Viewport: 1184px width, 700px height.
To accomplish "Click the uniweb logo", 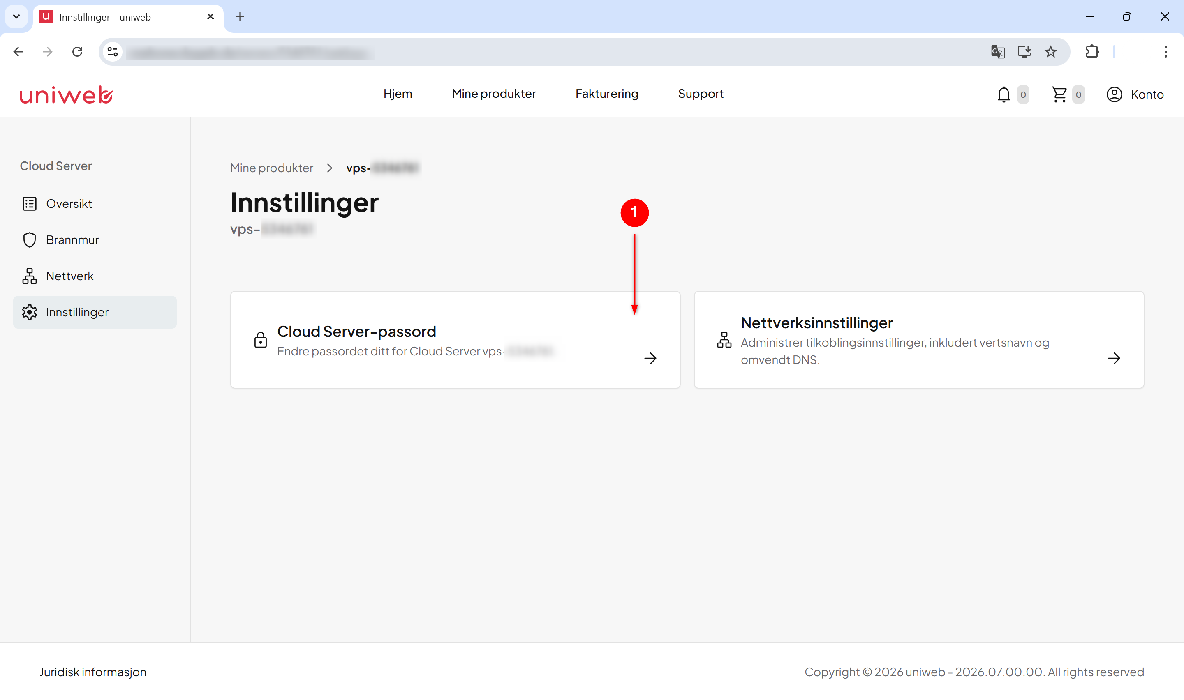I will click(66, 95).
